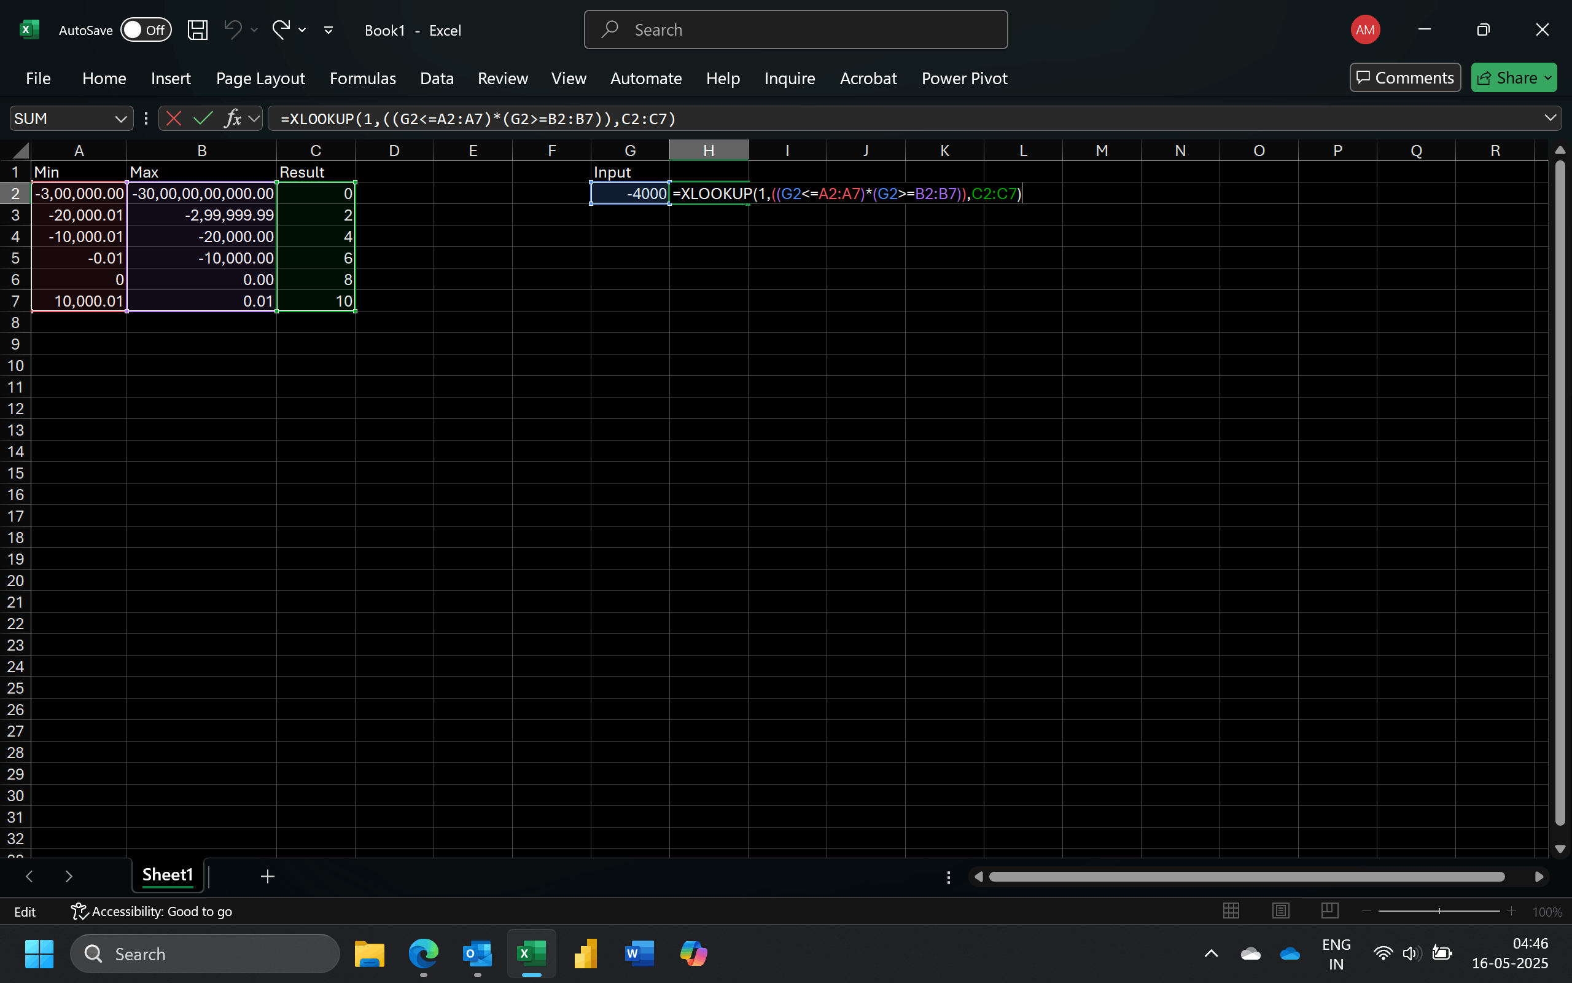Screen dimensions: 1572x983
Task: Toggle the AutoSave switch
Action: pyautogui.click(x=146, y=30)
